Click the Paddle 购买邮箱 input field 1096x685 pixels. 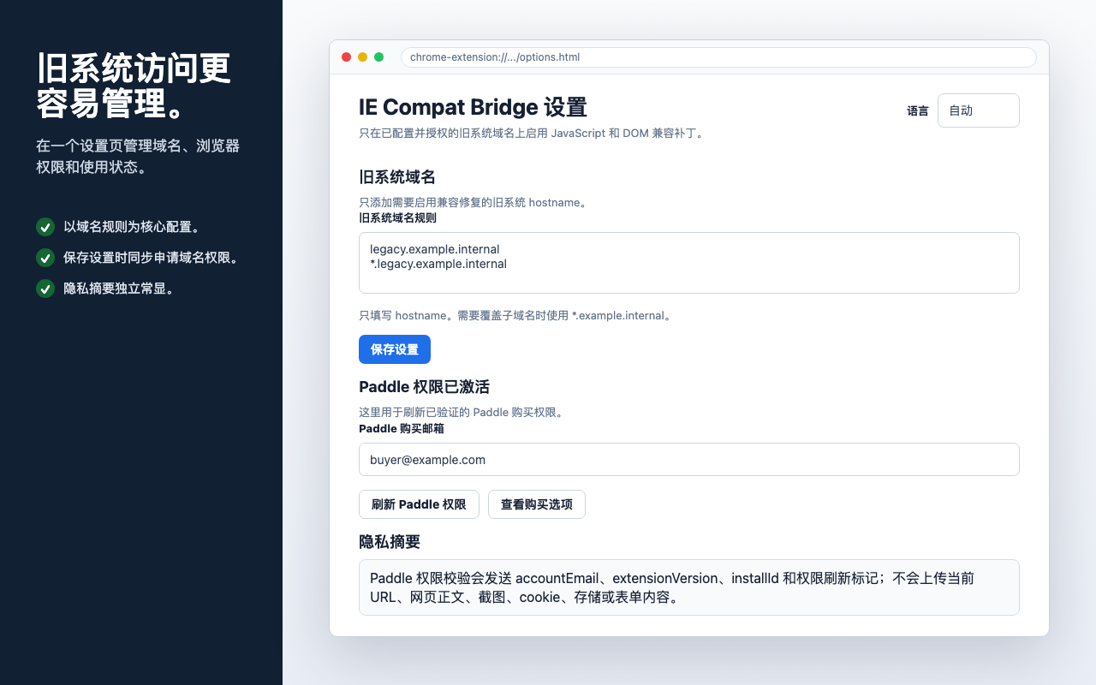click(x=689, y=460)
